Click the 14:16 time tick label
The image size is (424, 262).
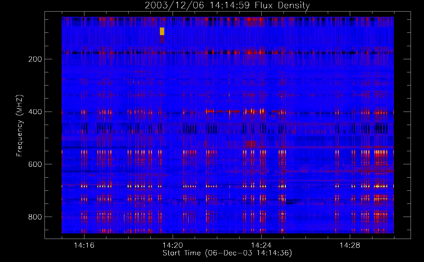tap(84, 245)
